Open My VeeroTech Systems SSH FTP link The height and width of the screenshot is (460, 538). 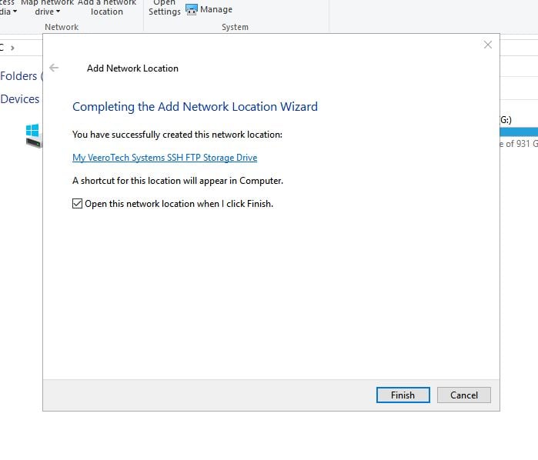coord(164,158)
